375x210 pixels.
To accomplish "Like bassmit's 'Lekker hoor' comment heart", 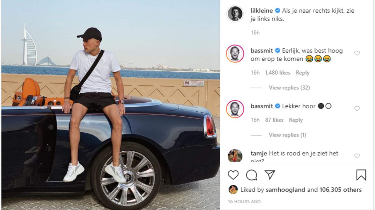I will 357,108.
